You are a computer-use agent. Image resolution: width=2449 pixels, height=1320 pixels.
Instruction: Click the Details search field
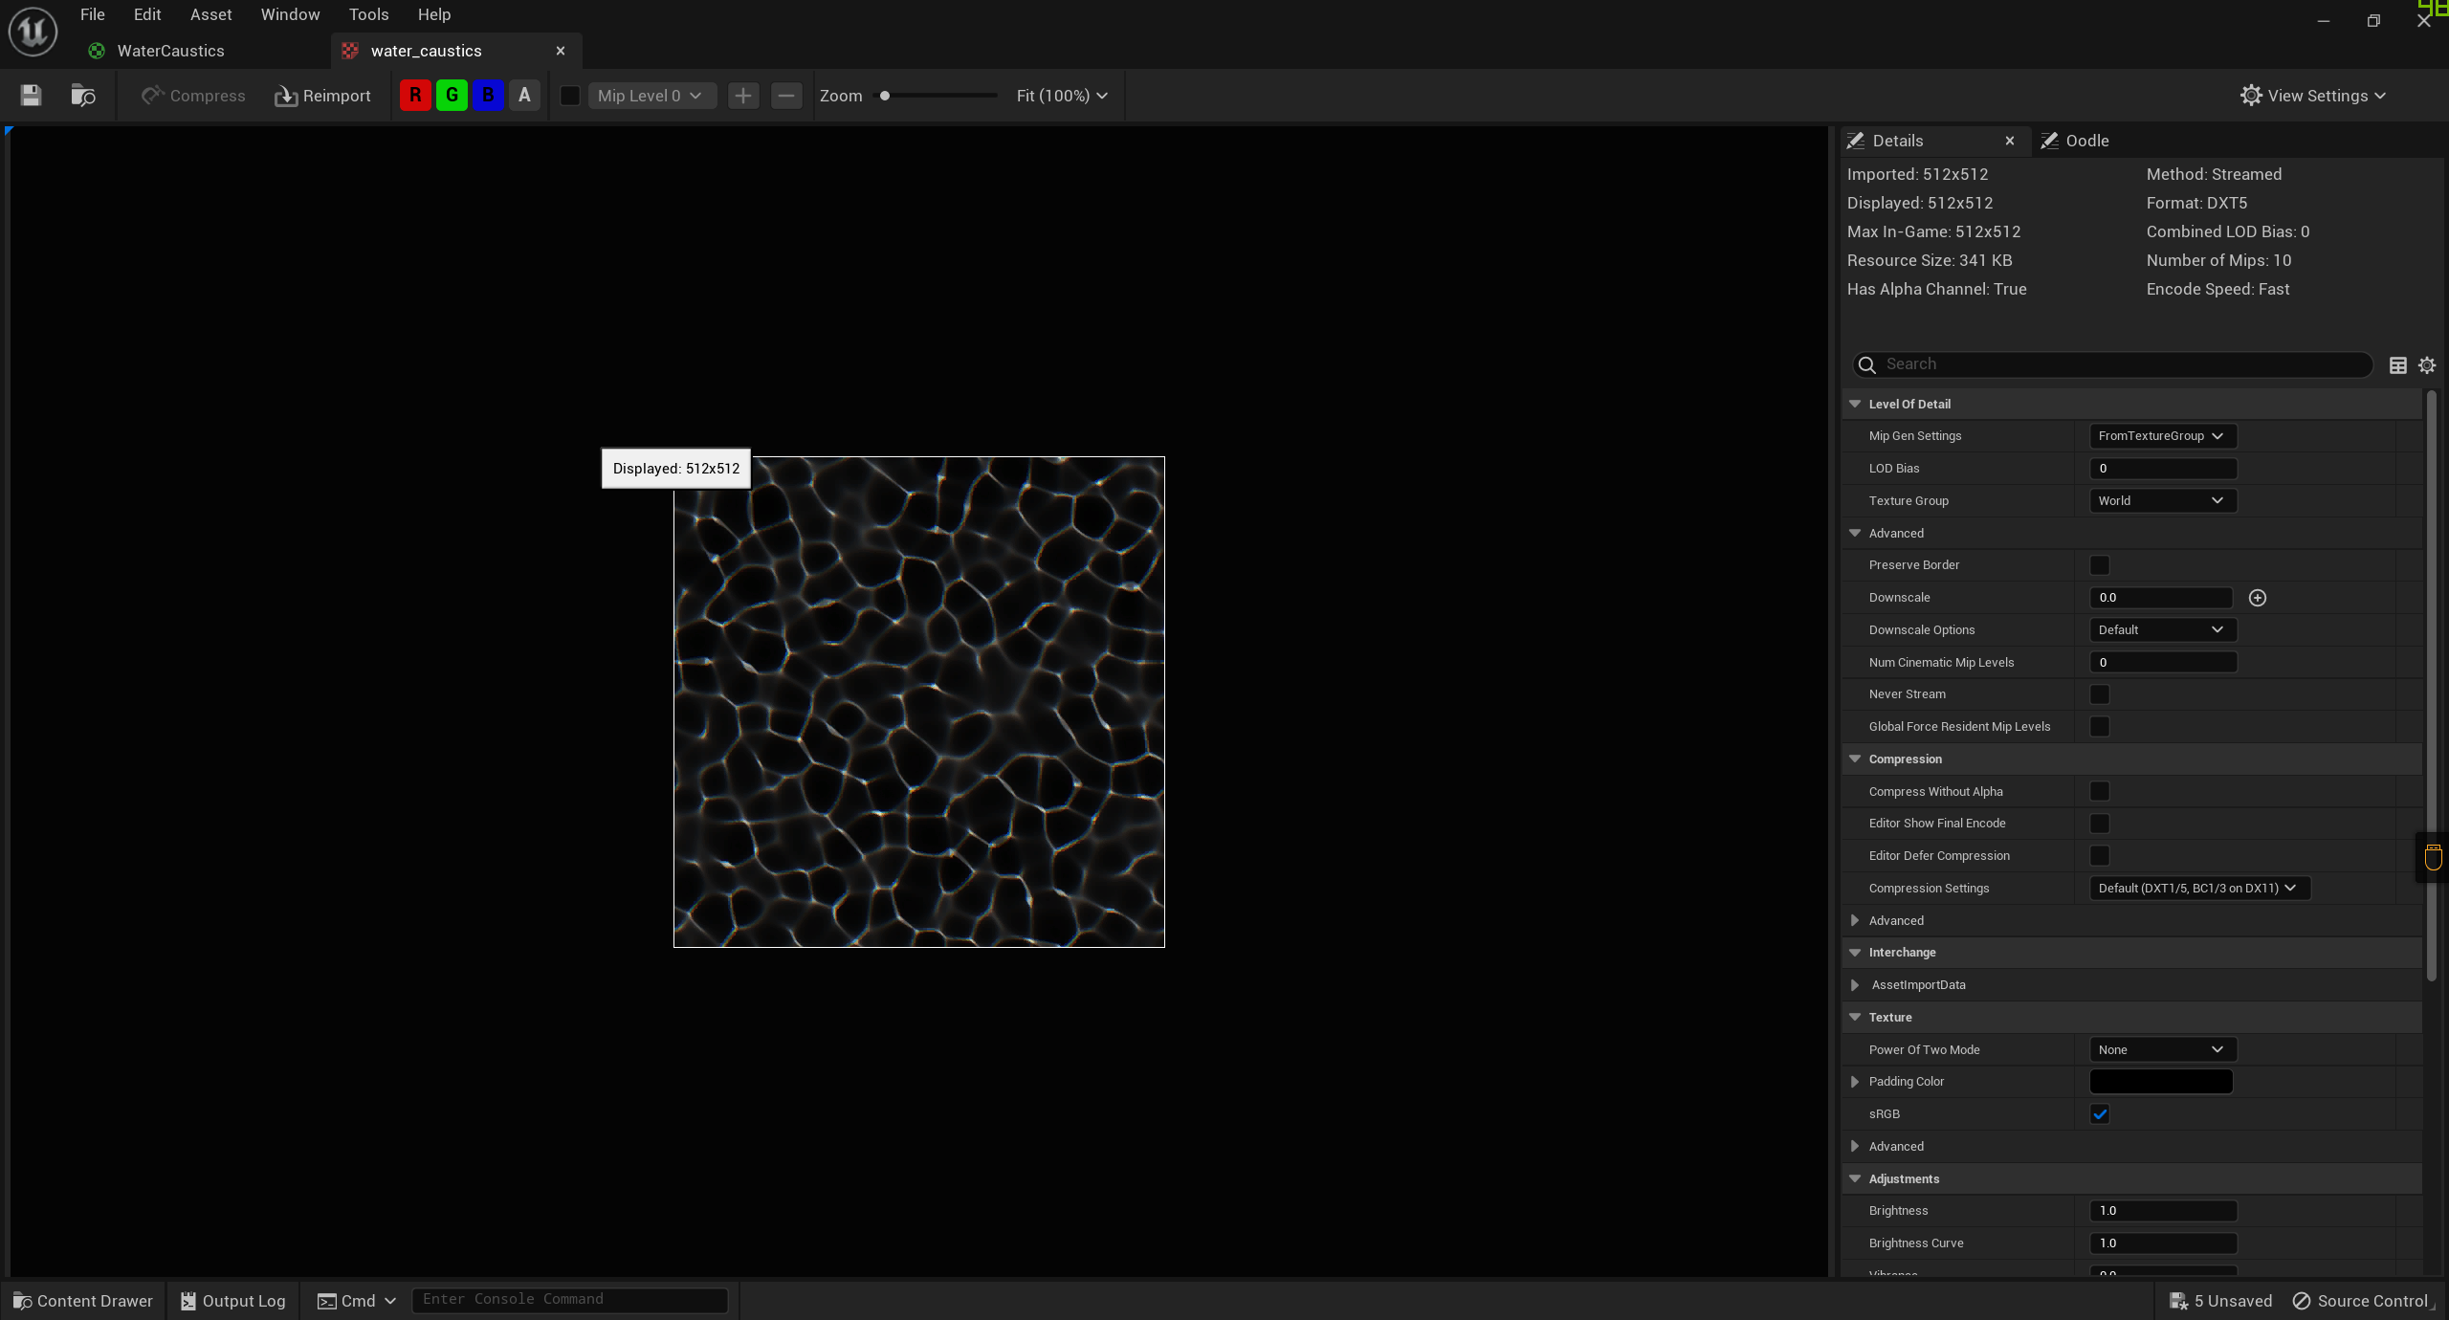point(2113,364)
